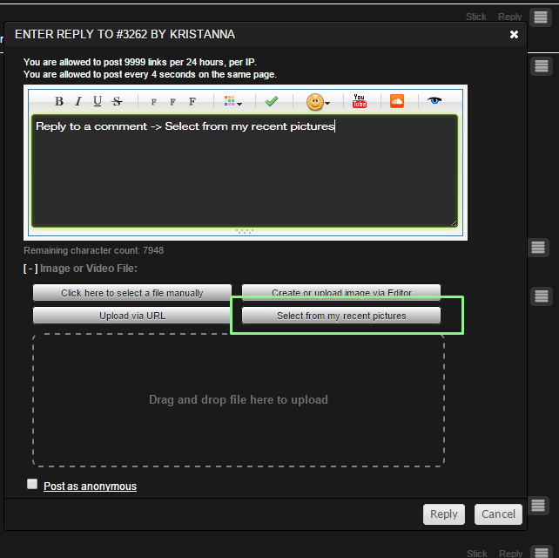Choose Select from my recent pictures

pyautogui.click(x=341, y=316)
